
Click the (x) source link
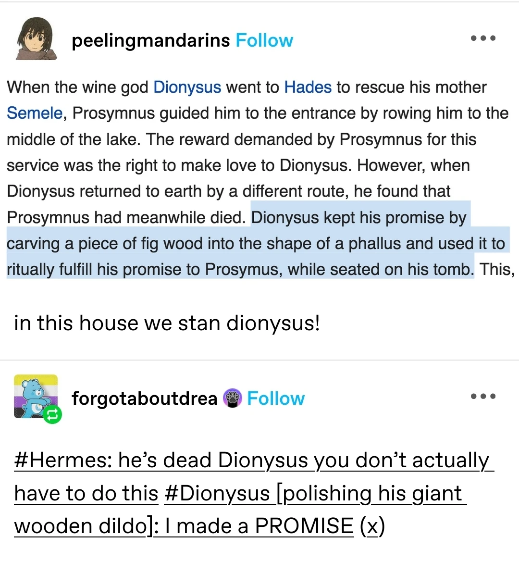pos(372,526)
